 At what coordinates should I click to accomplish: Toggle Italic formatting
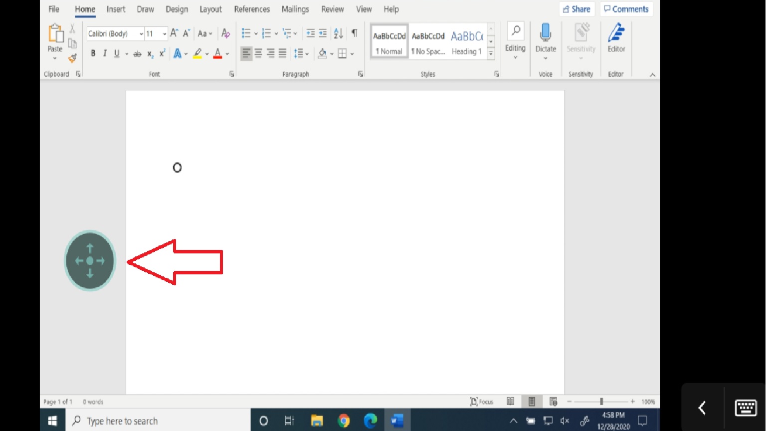point(105,53)
